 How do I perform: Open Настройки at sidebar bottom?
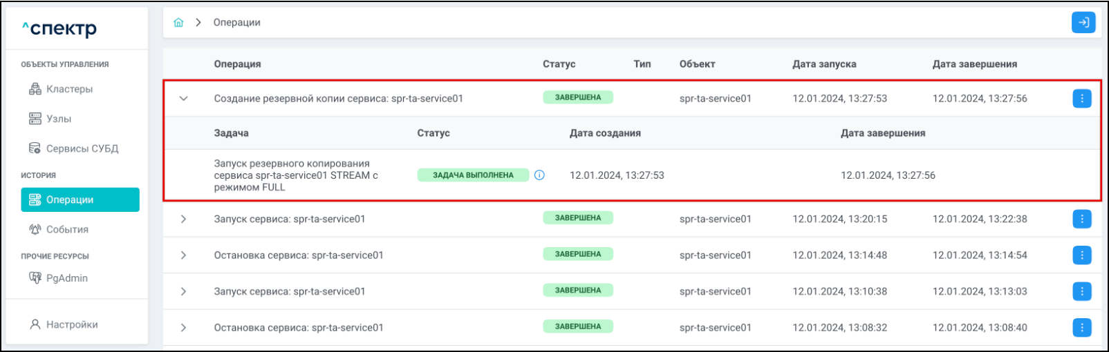71,324
